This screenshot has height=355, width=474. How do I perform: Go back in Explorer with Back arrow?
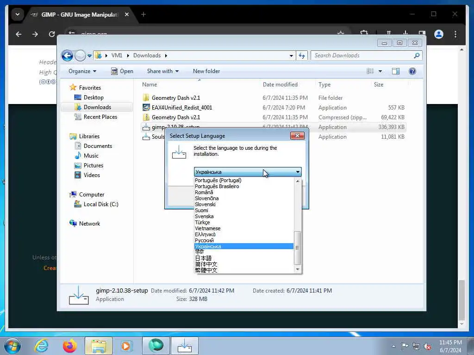point(67,55)
